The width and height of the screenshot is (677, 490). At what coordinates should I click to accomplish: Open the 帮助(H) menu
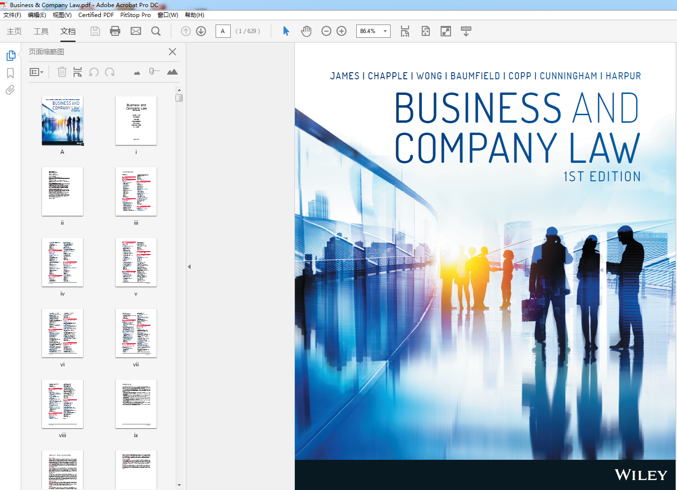coord(194,15)
